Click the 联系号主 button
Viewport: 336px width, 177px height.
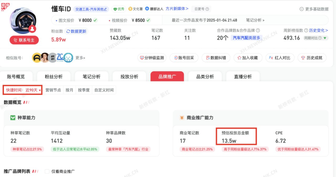(24, 40)
